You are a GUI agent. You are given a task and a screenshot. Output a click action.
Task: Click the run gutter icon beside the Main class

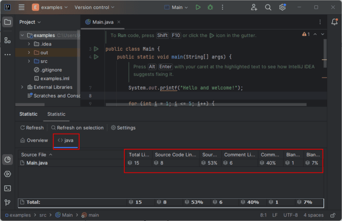coord(96,49)
